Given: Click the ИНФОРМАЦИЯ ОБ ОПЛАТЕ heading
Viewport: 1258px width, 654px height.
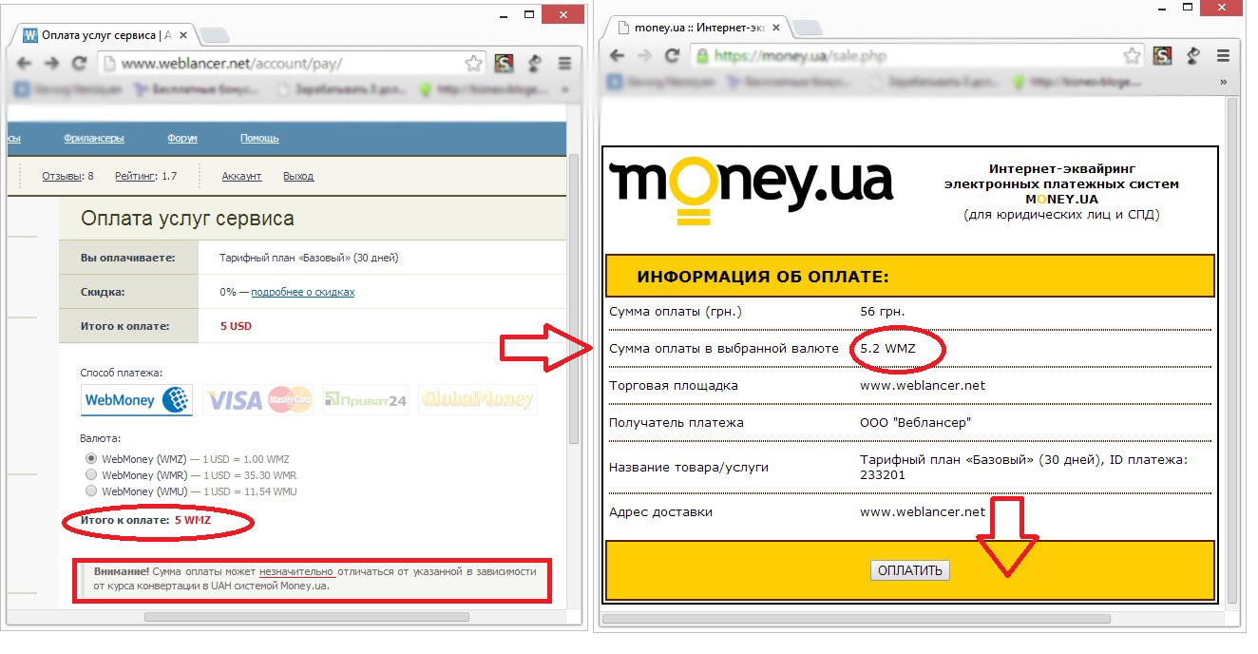Looking at the screenshot, I should (763, 278).
